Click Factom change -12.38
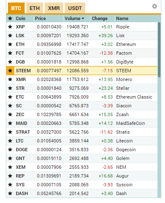This screenshot has width=165, height=203. click(106, 53)
